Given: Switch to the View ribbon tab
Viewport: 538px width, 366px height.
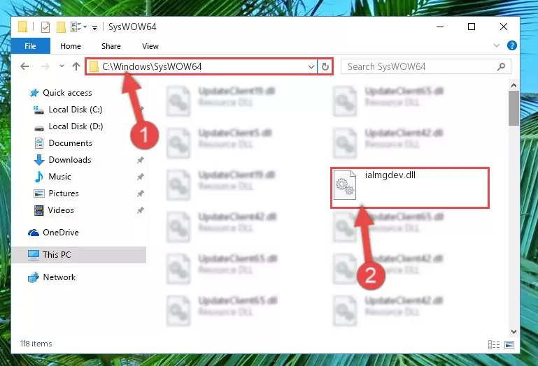Looking at the screenshot, I should pos(150,46).
